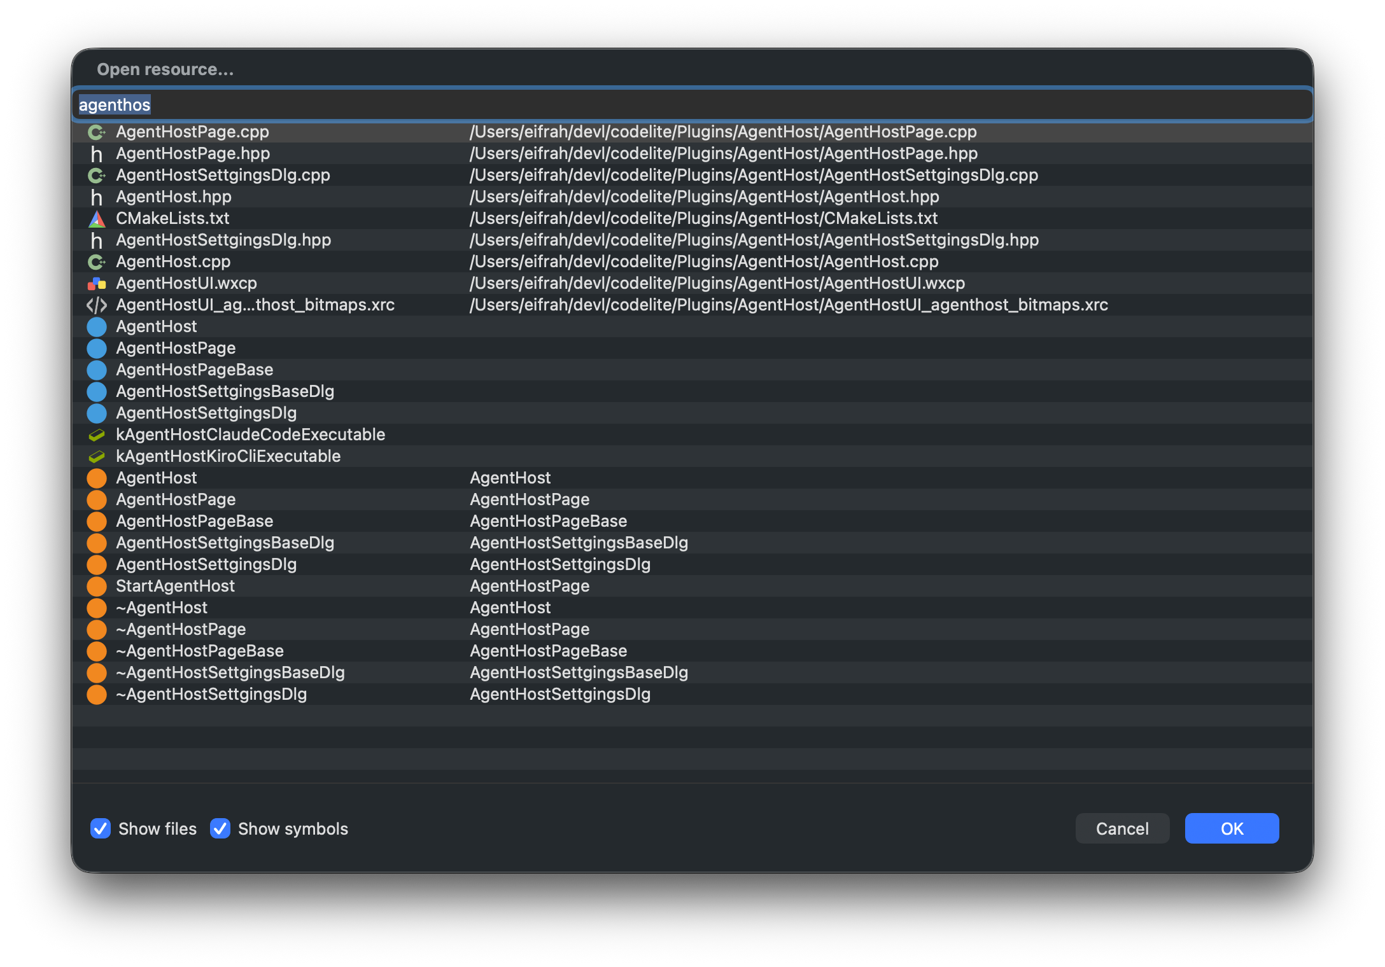Click the orange icon beside ~AgentHostSettgingsDlg
Viewport: 1385px width, 967px height.
[97, 695]
